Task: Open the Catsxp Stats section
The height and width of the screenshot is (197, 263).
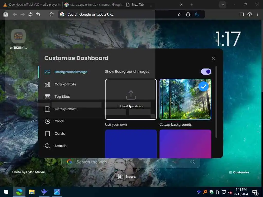Action: point(60,84)
